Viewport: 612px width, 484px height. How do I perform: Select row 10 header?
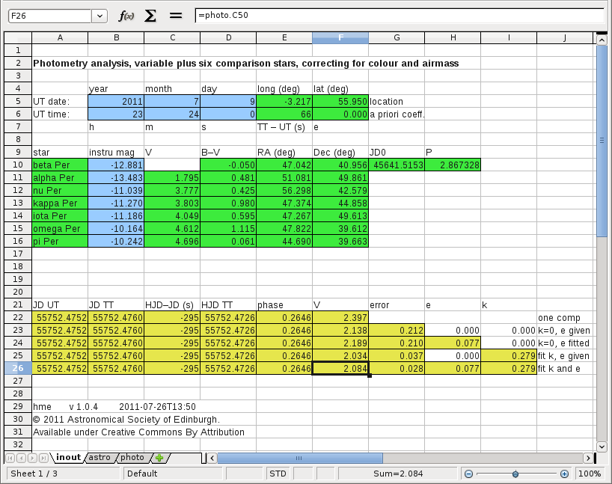click(x=16, y=165)
